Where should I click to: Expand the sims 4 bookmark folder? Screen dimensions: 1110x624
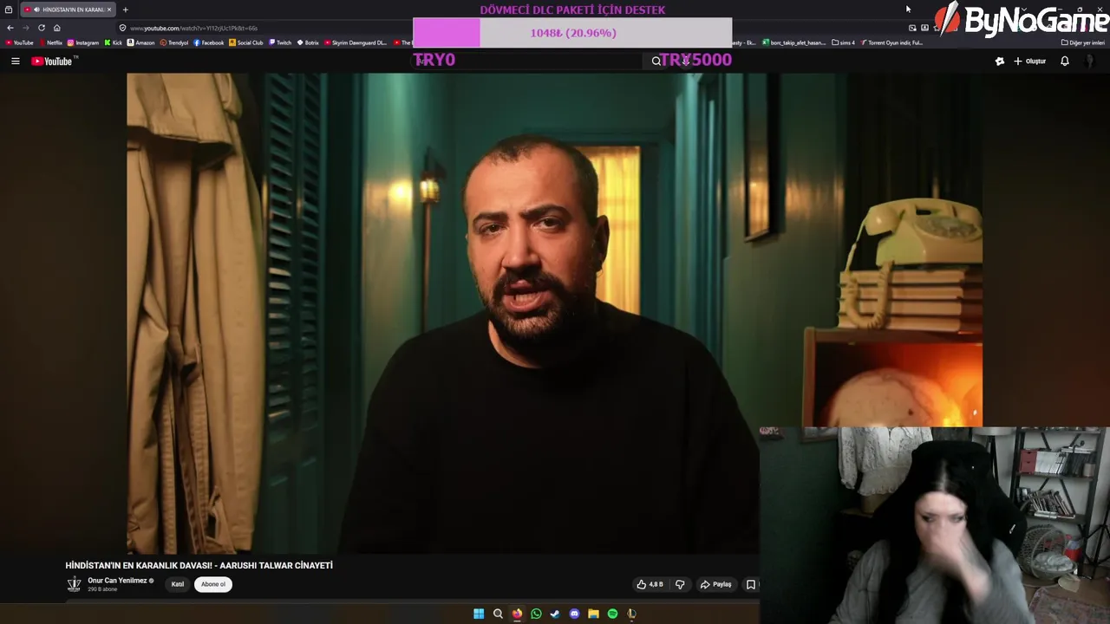(x=843, y=42)
